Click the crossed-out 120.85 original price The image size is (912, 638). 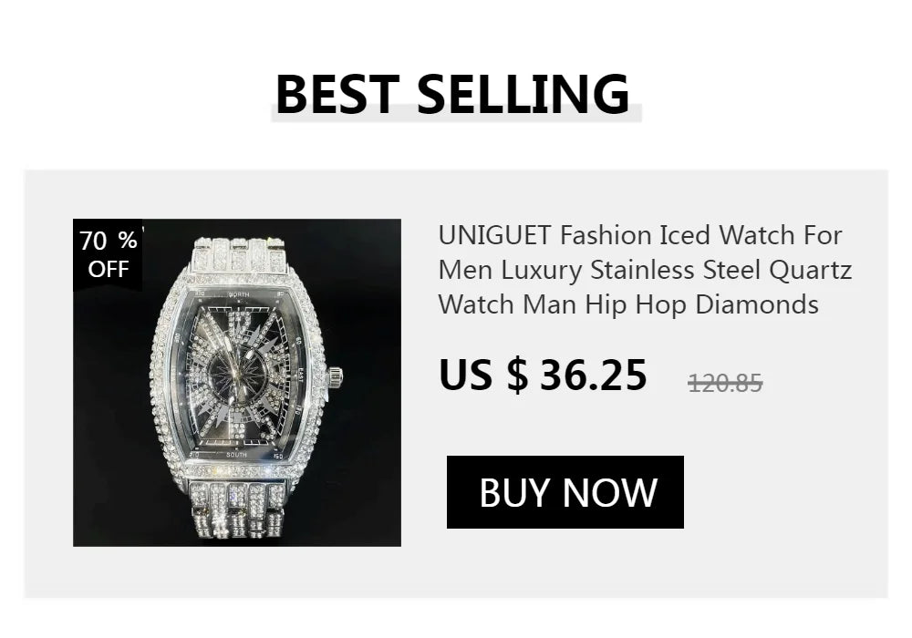pyautogui.click(x=725, y=383)
